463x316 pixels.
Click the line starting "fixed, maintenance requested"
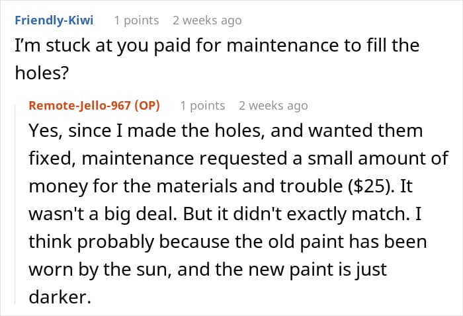[x=239, y=159]
